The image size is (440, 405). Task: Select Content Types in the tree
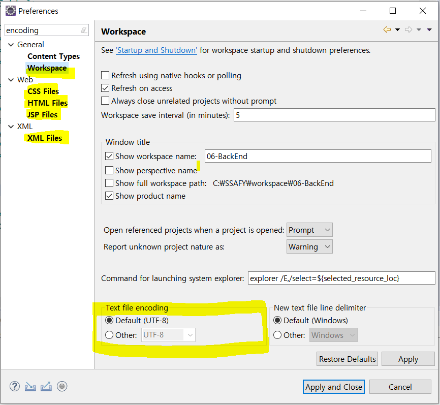pos(53,56)
